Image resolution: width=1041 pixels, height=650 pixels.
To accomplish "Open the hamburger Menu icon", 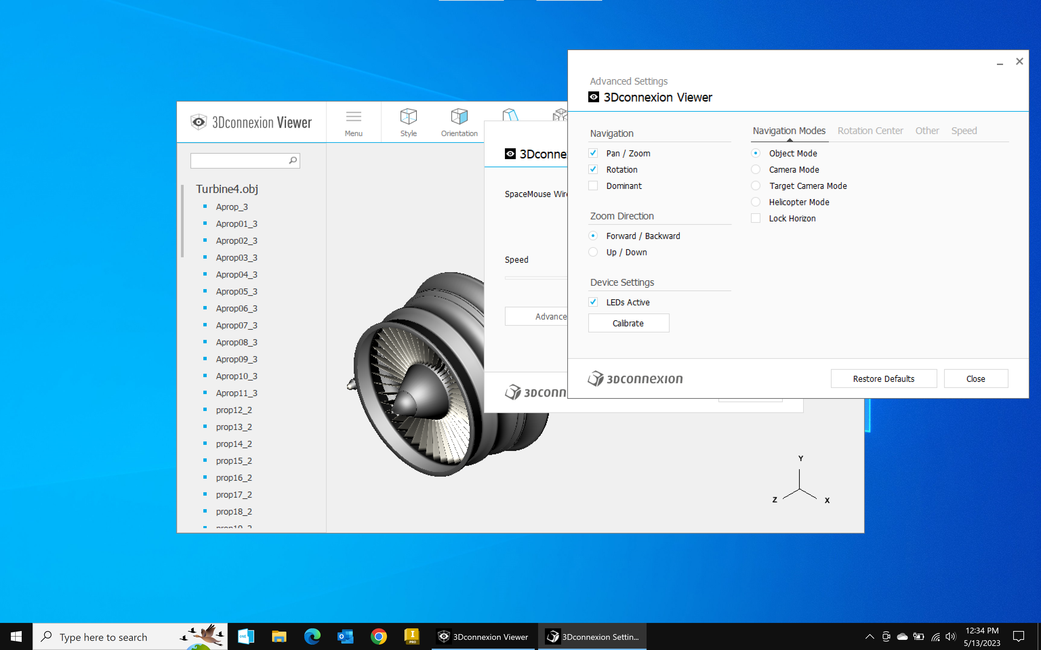I will (353, 116).
